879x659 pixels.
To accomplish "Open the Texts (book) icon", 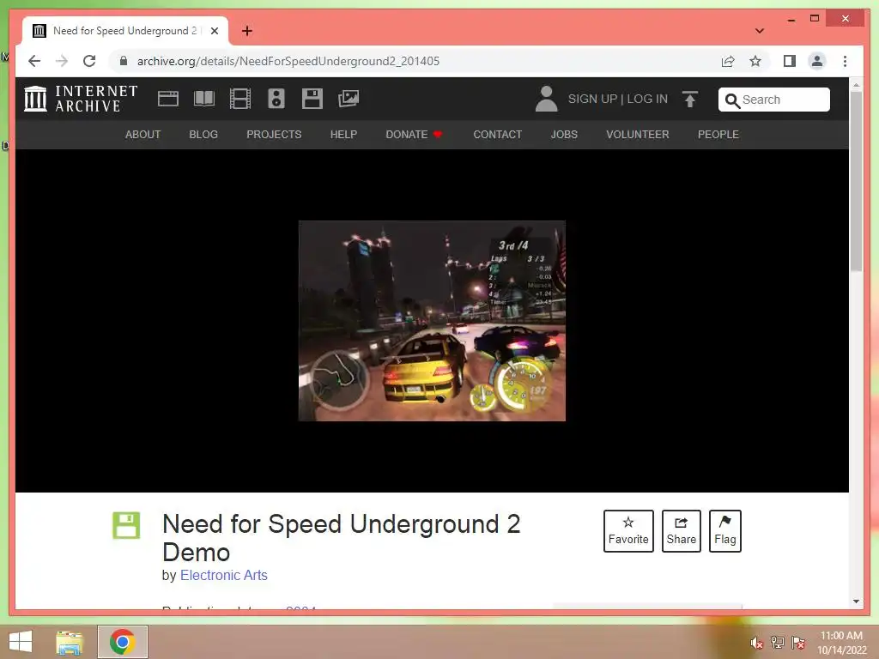I will [x=204, y=99].
